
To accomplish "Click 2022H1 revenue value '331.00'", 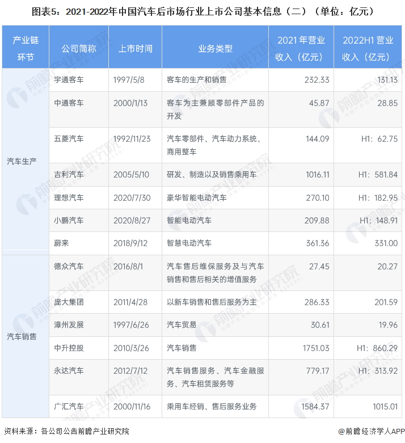I will coord(386,243).
